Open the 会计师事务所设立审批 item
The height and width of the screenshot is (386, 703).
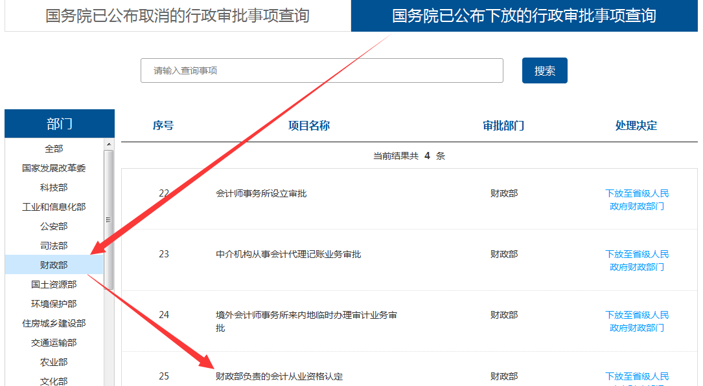click(261, 193)
